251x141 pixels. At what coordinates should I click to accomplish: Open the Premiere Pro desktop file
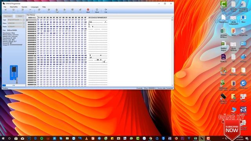click(x=224, y=58)
